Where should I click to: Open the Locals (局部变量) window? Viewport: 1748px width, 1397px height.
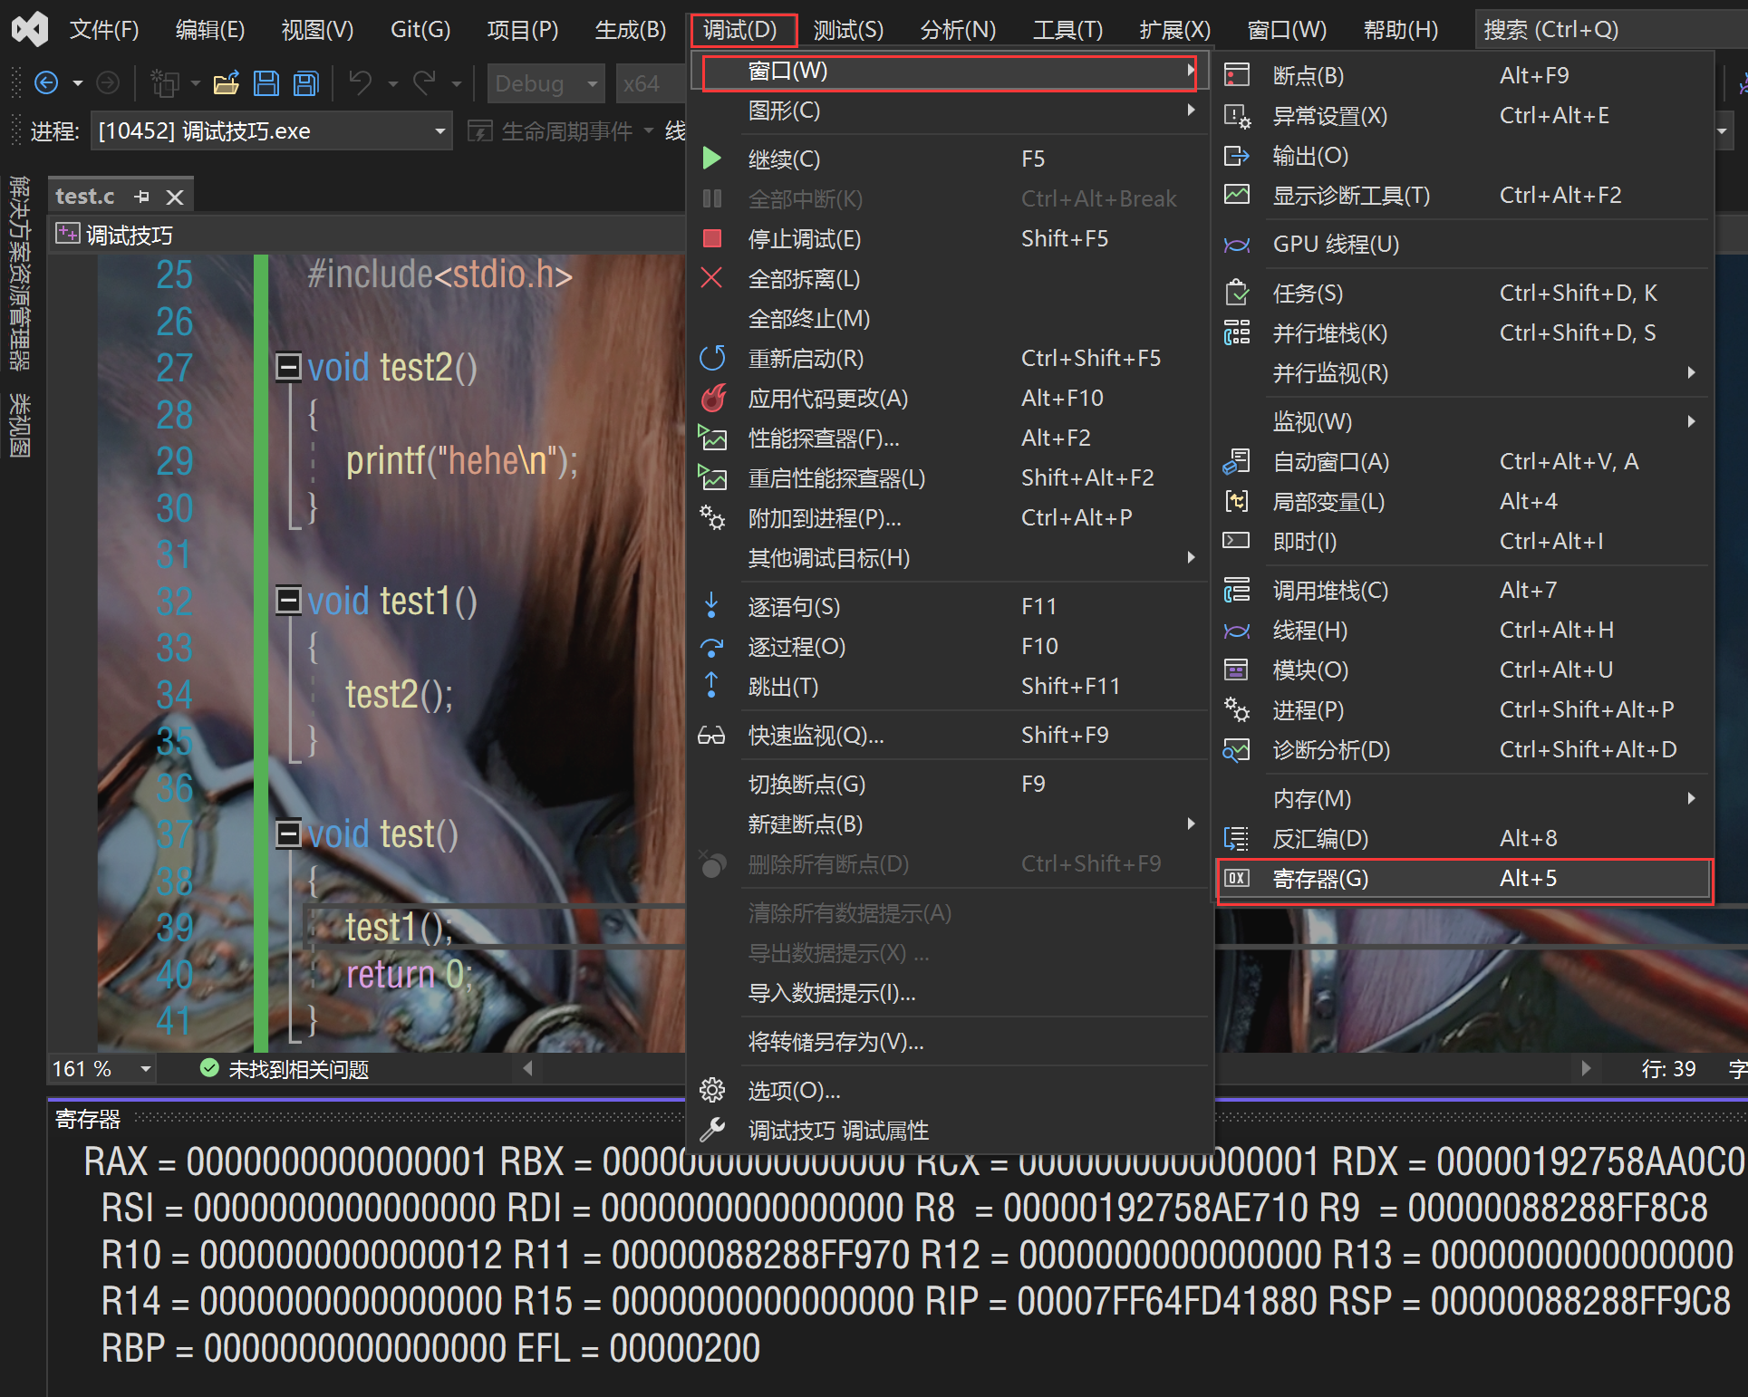1463,501
